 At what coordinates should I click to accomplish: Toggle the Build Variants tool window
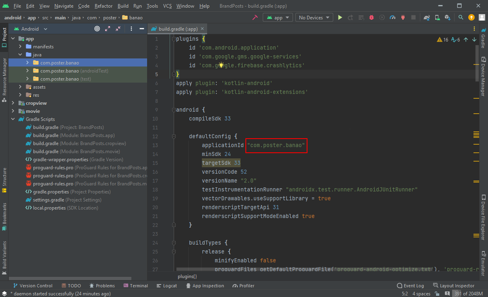tap(4, 257)
